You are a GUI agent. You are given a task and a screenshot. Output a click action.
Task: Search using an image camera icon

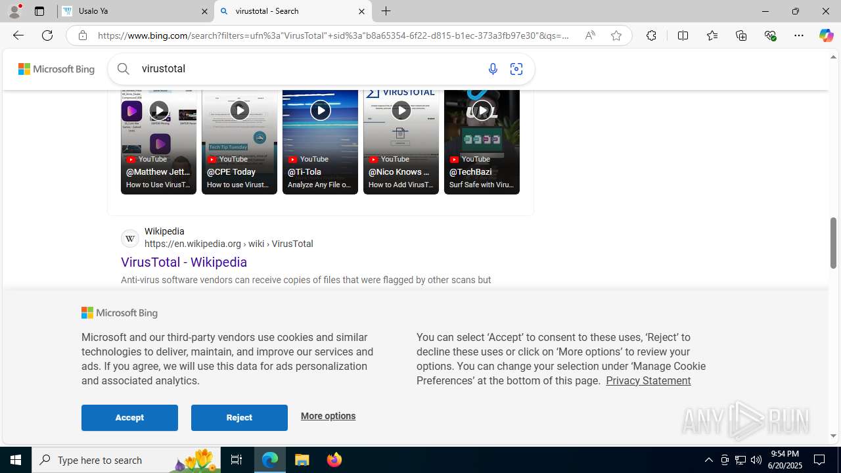coord(516,69)
